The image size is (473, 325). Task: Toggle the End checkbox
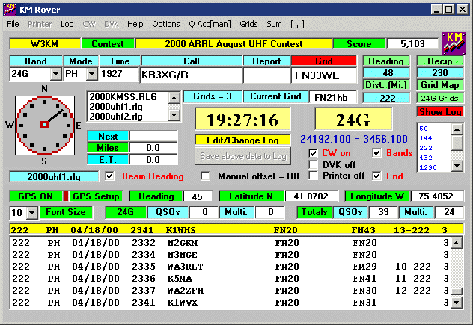(x=376, y=176)
